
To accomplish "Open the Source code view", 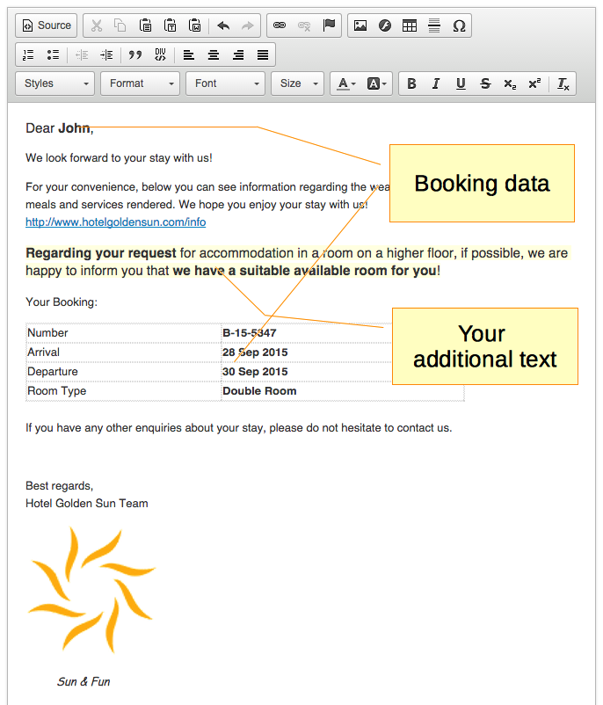I will point(47,25).
